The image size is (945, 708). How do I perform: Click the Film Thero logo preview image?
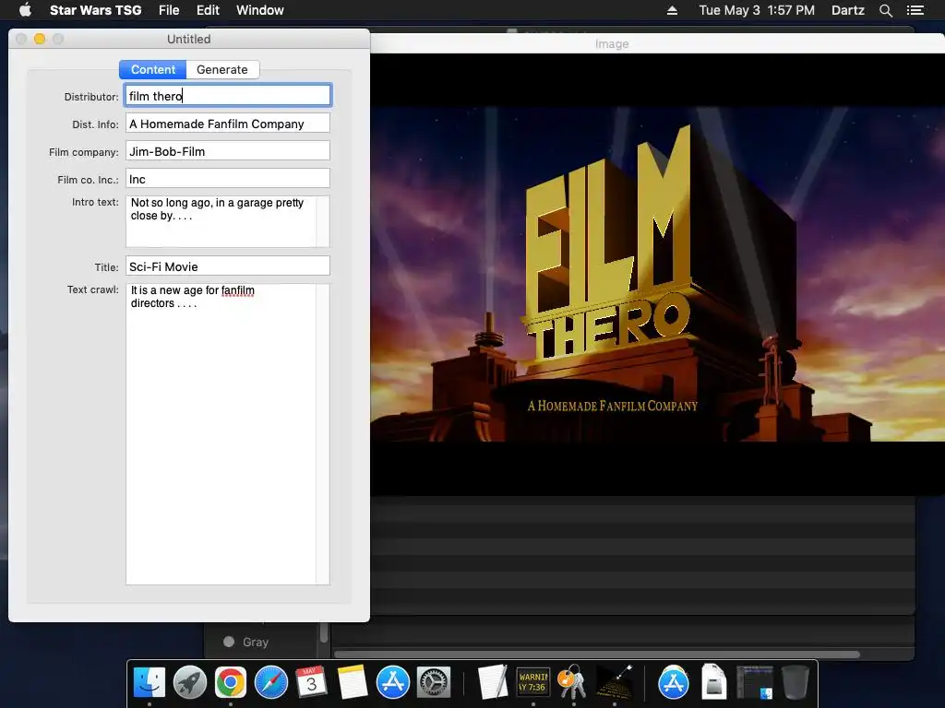coord(657,275)
